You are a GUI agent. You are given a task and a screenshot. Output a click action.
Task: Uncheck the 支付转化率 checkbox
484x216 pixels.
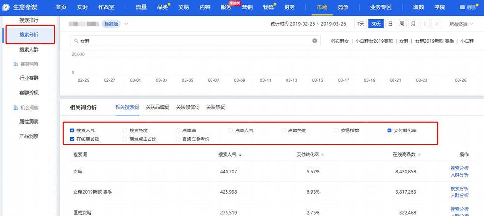click(x=390, y=130)
